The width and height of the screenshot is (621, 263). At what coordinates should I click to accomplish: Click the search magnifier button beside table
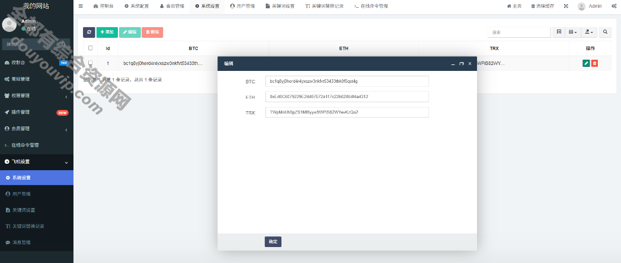[x=605, y=32]
